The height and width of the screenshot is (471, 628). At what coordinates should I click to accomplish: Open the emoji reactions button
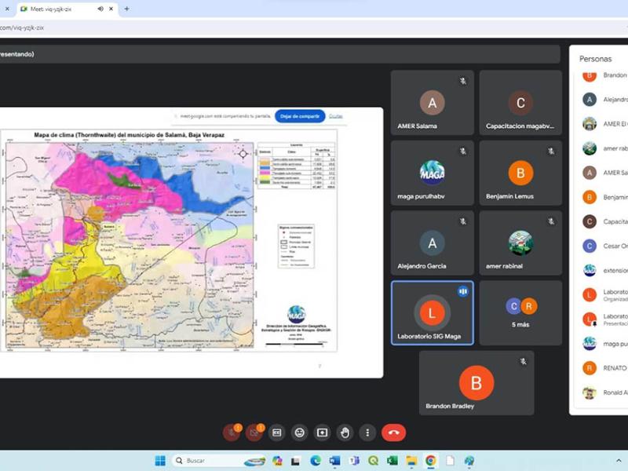point(299,432)
